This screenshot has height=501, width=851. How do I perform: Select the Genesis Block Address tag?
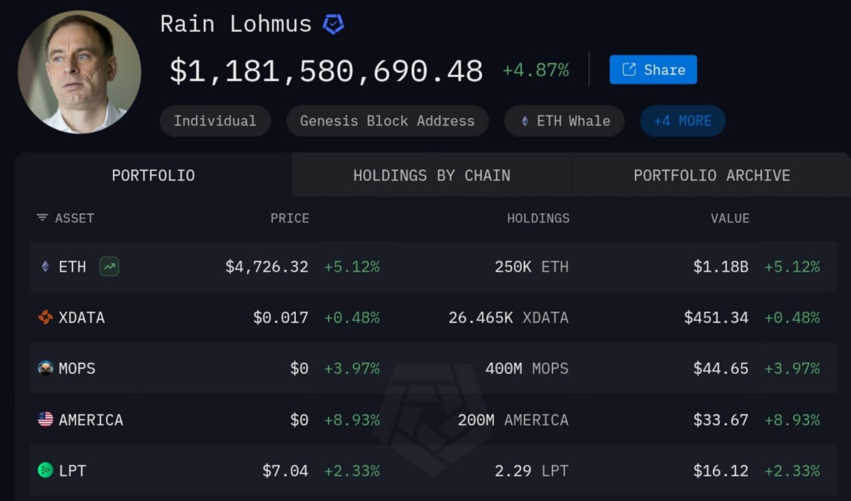point(387,121)
